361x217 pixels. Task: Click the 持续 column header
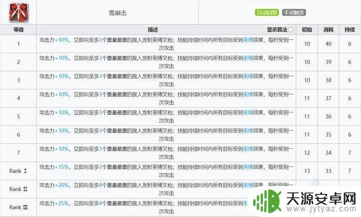click(350, 30)
